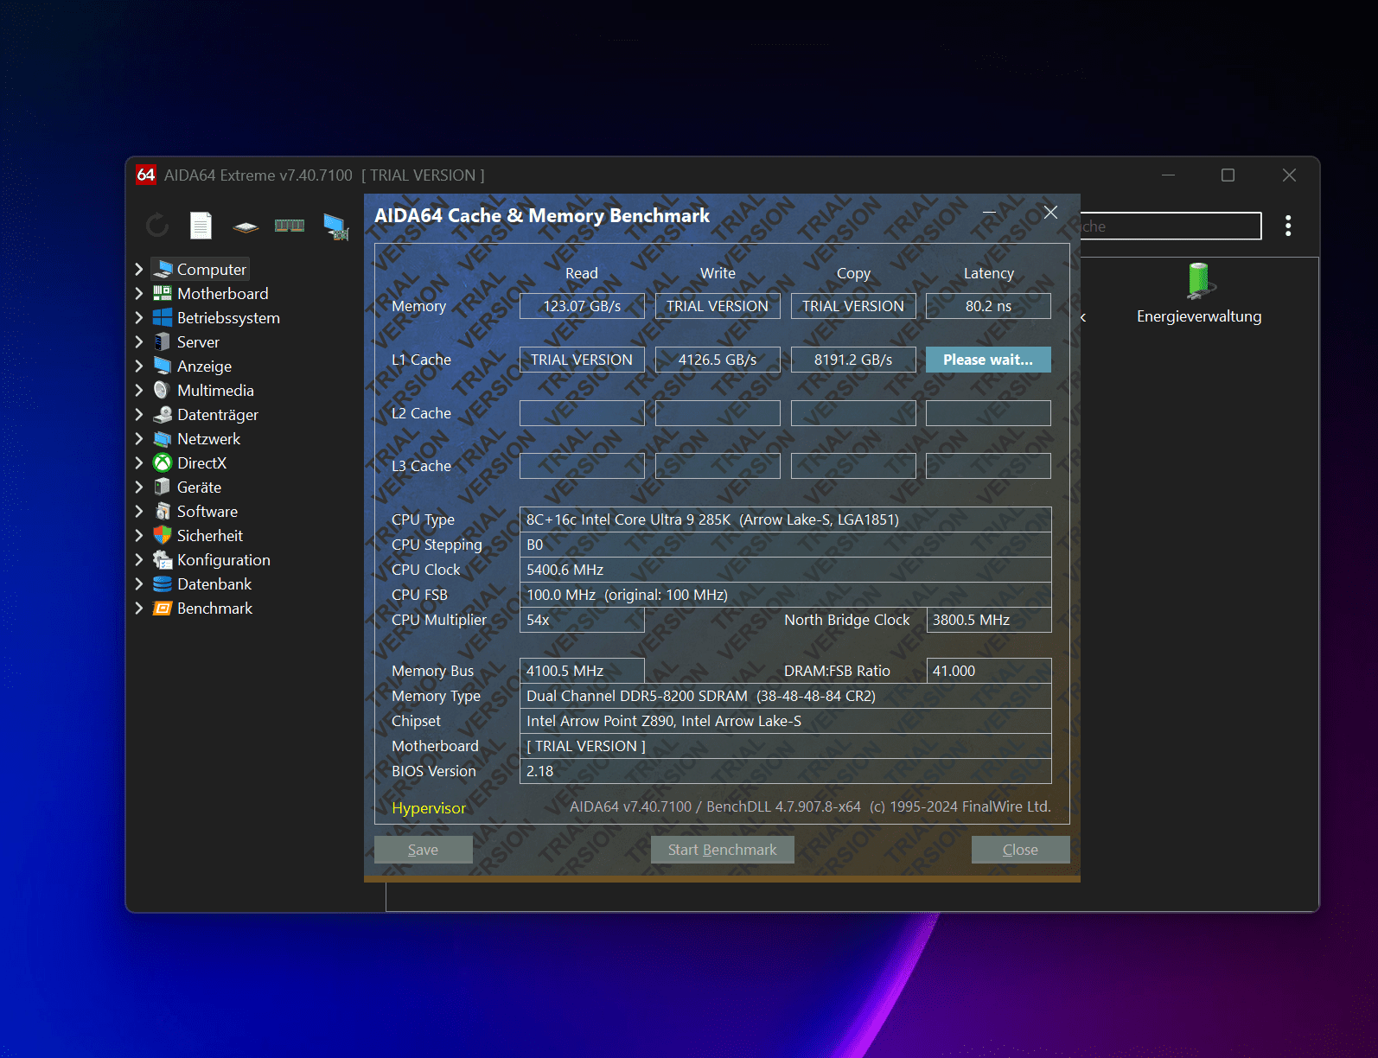
Task: Select the Benchmark label in the tree
Action: pos(214,609)
